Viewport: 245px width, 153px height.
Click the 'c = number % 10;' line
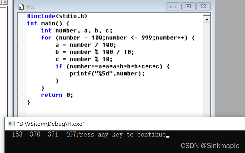click(84, 59)
